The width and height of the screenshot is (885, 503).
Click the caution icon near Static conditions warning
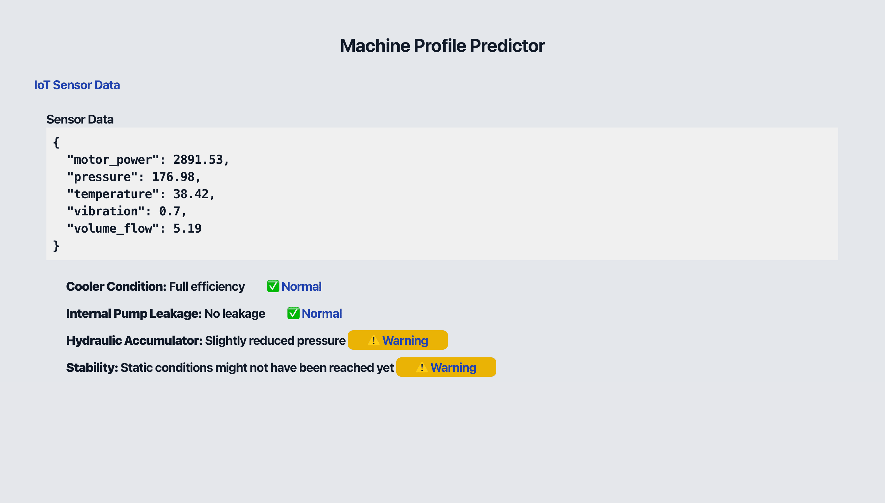pyautogui.click(x=422, y=367)
